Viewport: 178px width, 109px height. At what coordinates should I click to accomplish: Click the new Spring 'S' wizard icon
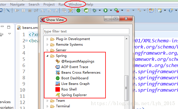coord(171,10)
